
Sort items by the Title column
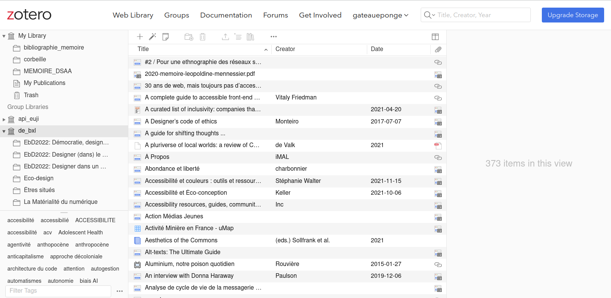[x=143, y=49]
